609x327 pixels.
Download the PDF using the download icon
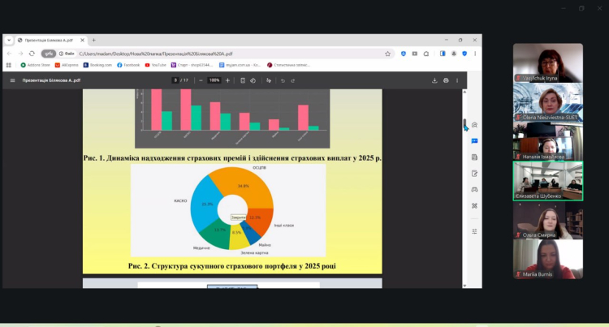coord(435,80)
